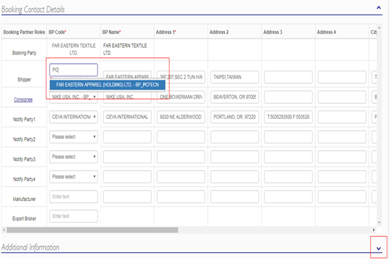The width and height of the screenshot is (390, 259).
Task: Click the Export Broker Enter text field
Action: (x=74, y=216)
